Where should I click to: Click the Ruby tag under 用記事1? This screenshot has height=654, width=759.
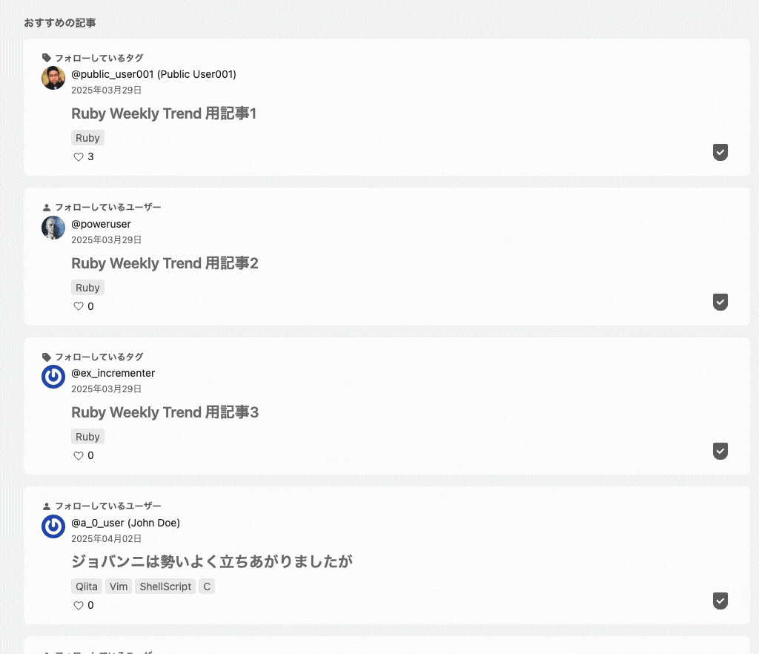pyautogui.click(x=87, y=137)
